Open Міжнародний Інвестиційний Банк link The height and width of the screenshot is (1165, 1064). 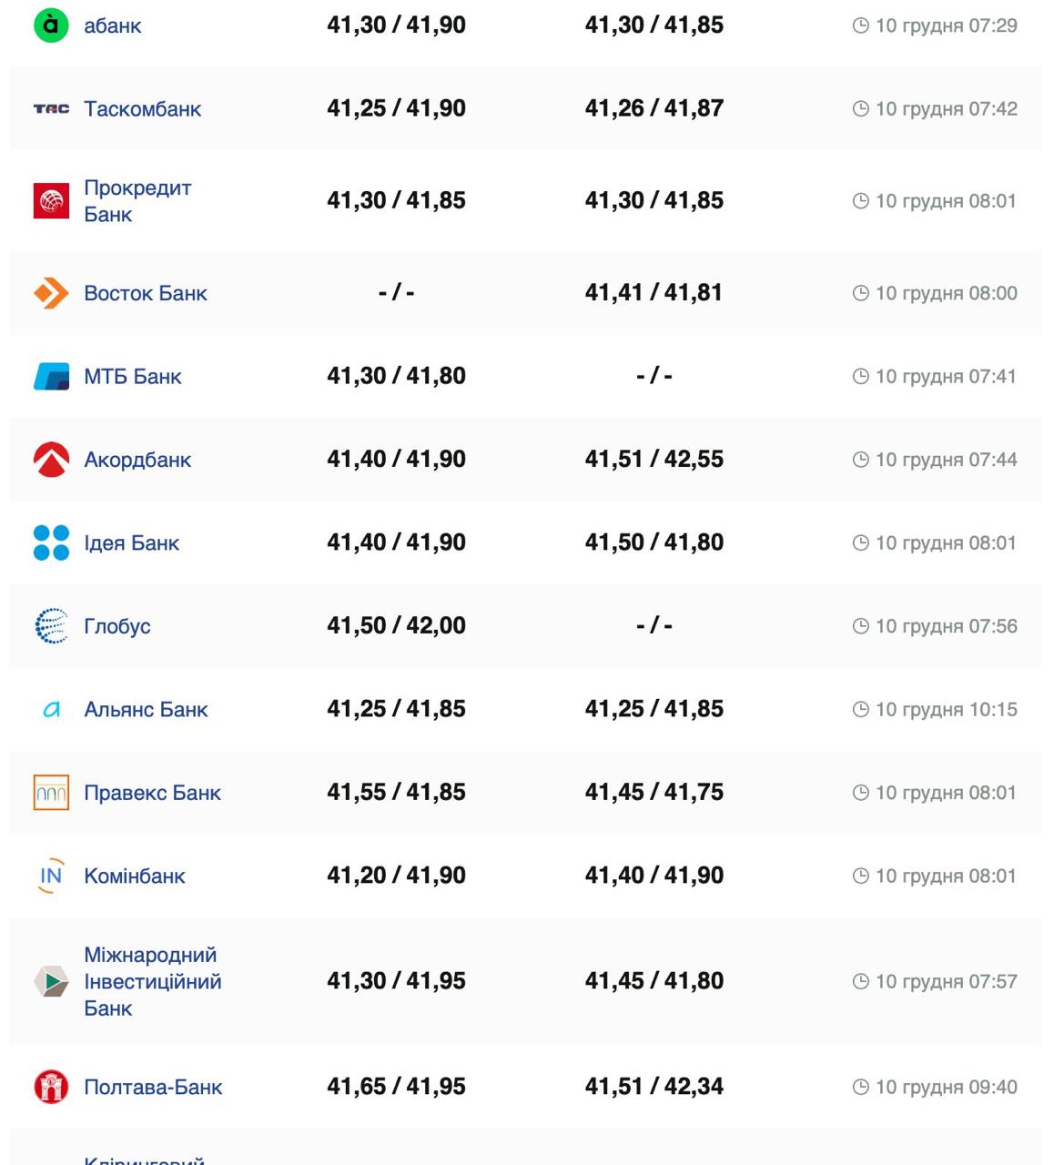[x=152, y=981]
